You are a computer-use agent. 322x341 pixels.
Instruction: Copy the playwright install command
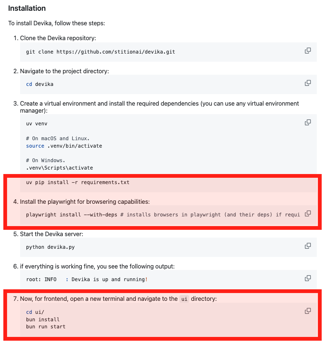[x=308, y=213]
